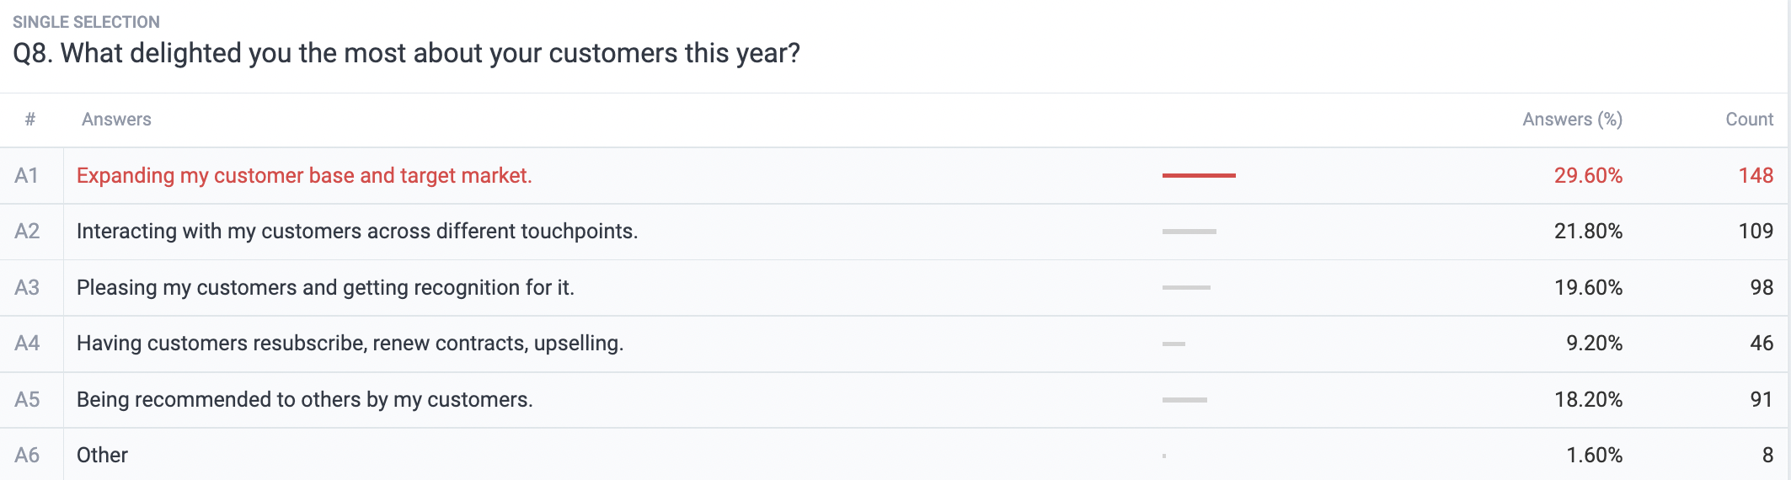Sort by the 'Answers (%)' column header
The image size is (1791, 480).
click(1572, 120)
